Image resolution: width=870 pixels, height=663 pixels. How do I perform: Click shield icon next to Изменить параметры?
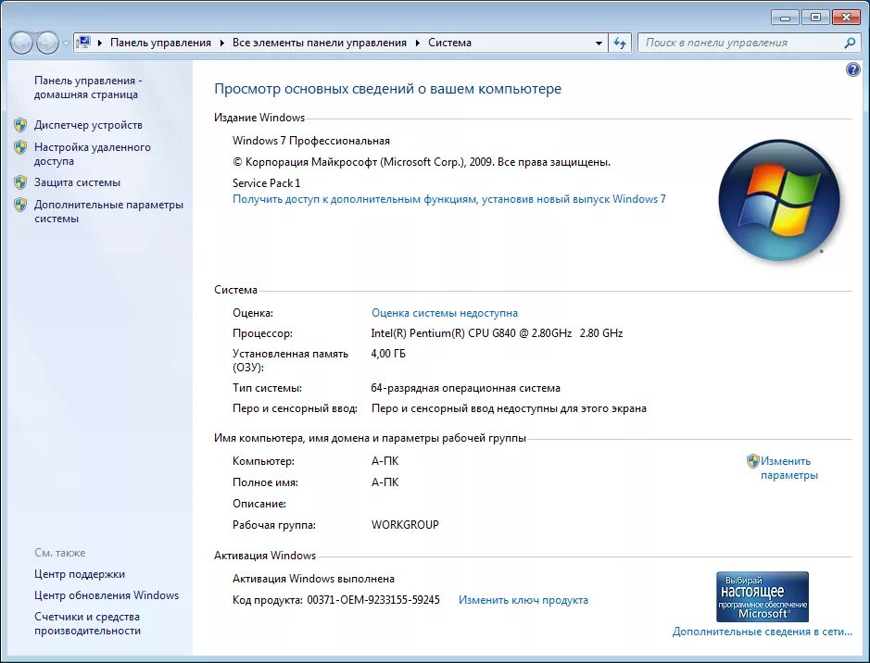pyautogui.click(x=752, y=460)
